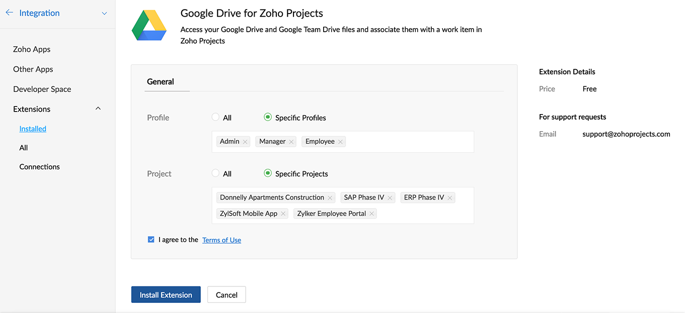The width and height of the screenshot is (685, 313).
Task: Collapse the Extensions section chevron
Action: point(98,109)
